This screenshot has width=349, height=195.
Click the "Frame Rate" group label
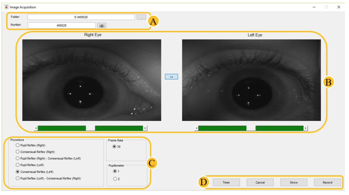tap(116, 141)
